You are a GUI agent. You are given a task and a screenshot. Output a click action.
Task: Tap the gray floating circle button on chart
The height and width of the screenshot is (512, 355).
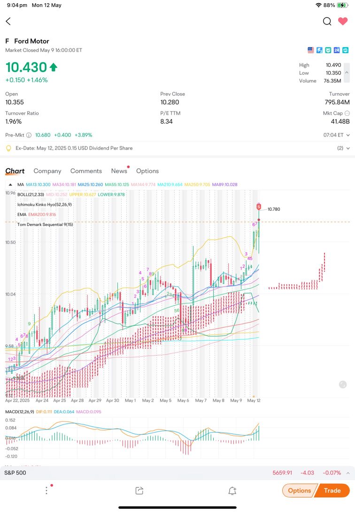[x=343, y=384]
